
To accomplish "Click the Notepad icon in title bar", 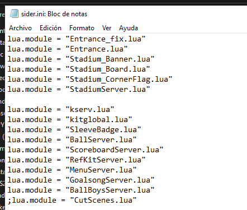I will point(14,13).
